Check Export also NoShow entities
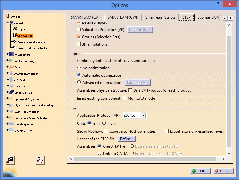 pos(106,131)
